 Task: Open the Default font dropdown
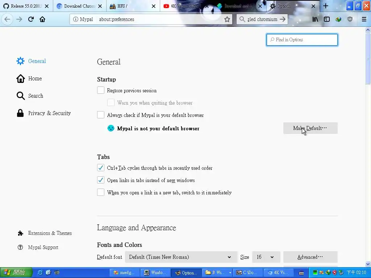pos(181,257)
